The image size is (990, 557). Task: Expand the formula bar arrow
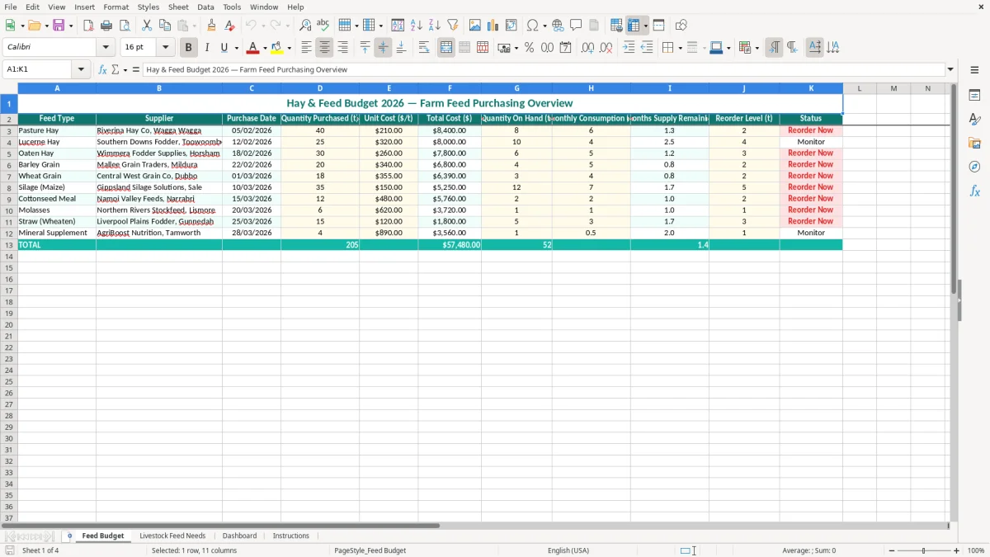(950, 69)
